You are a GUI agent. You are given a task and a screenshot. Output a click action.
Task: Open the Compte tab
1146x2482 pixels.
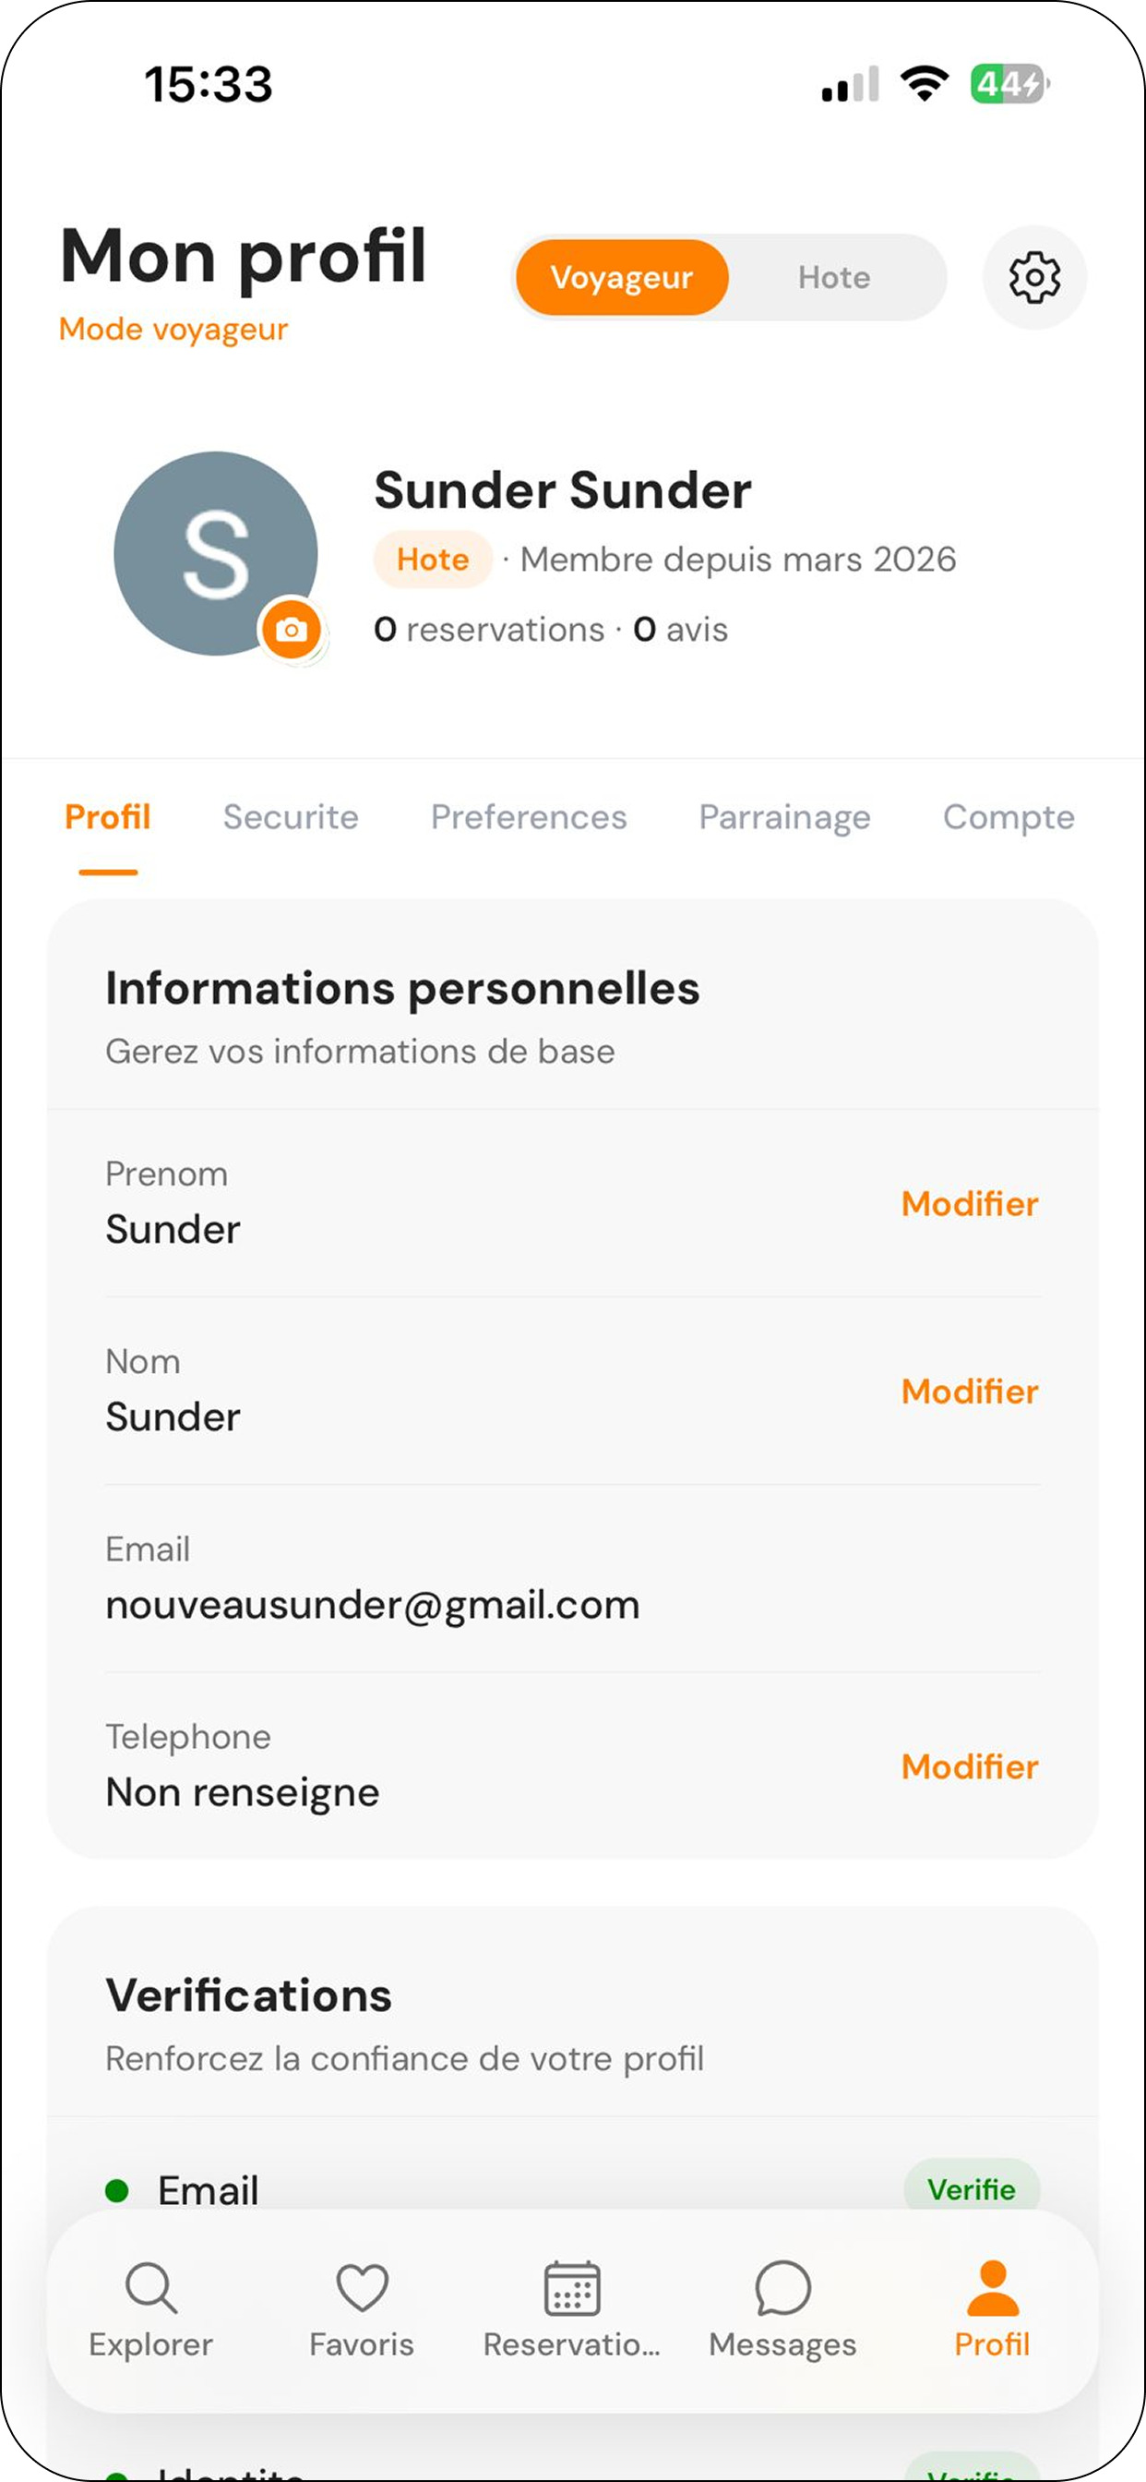click(1009, 817)
